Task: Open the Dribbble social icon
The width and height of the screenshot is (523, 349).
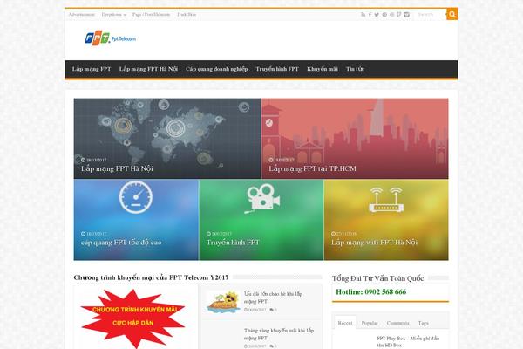Action: click(392, 15)
